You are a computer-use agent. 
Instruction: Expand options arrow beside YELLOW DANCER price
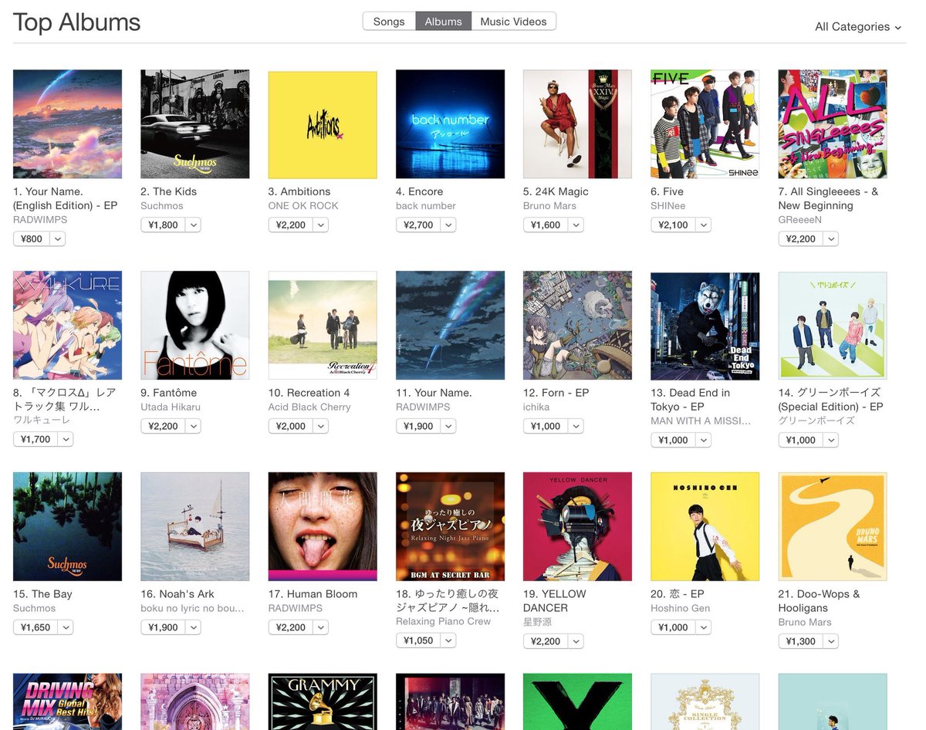[576, 641]
